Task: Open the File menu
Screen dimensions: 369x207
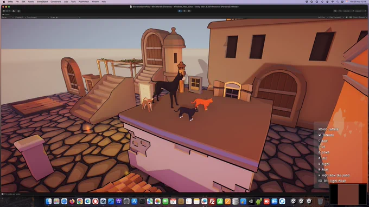Action: (x=17, y=2)
